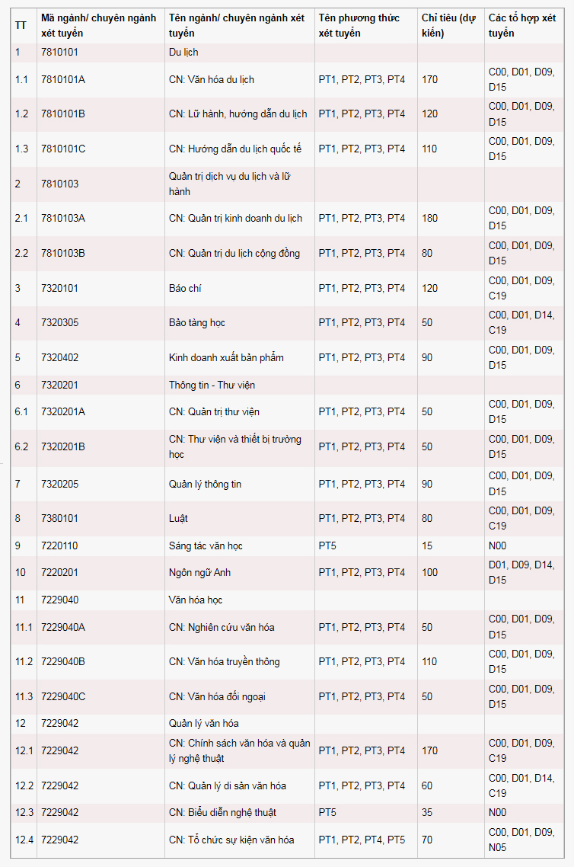Click code 7320402 for Kinh doanh xuất bản phẩm

tap(59, 358)
